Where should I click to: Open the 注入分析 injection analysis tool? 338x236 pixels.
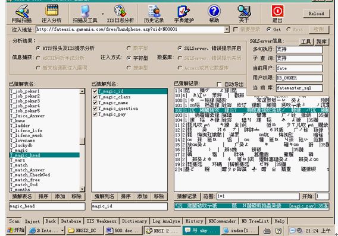[52, 14]
